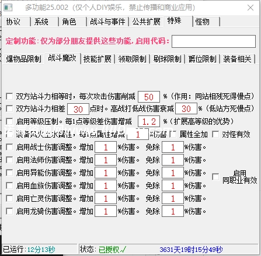
Task: Click 龙骑 免除 damage field
Action: pyautogui.click(x=173, y=211)
